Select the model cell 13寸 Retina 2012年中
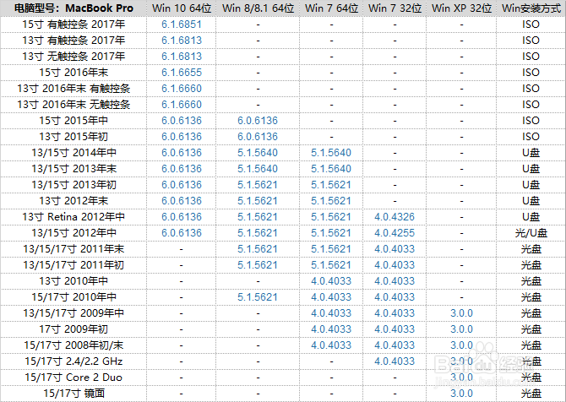This screenshot has width=566, height=402. click(x=73, y=217)
